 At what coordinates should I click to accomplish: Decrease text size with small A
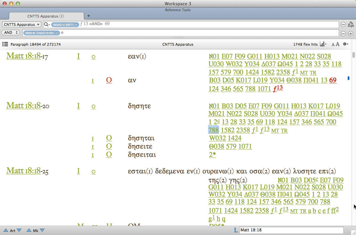[x=333, y=45]
